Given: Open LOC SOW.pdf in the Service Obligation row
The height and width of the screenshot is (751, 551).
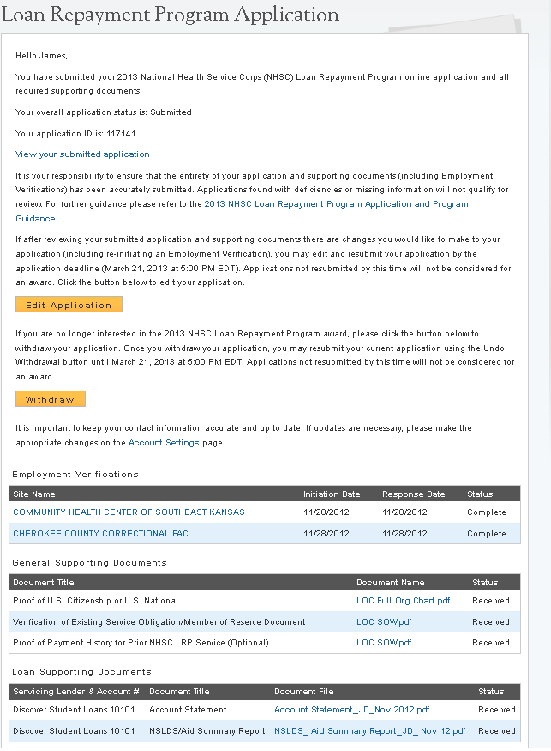Looking at the screenshot, I should pyautogui.click(x=384, y=622).
